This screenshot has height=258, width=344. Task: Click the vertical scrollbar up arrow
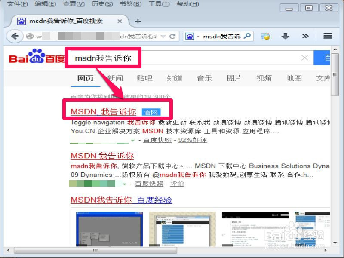point(335,49)
